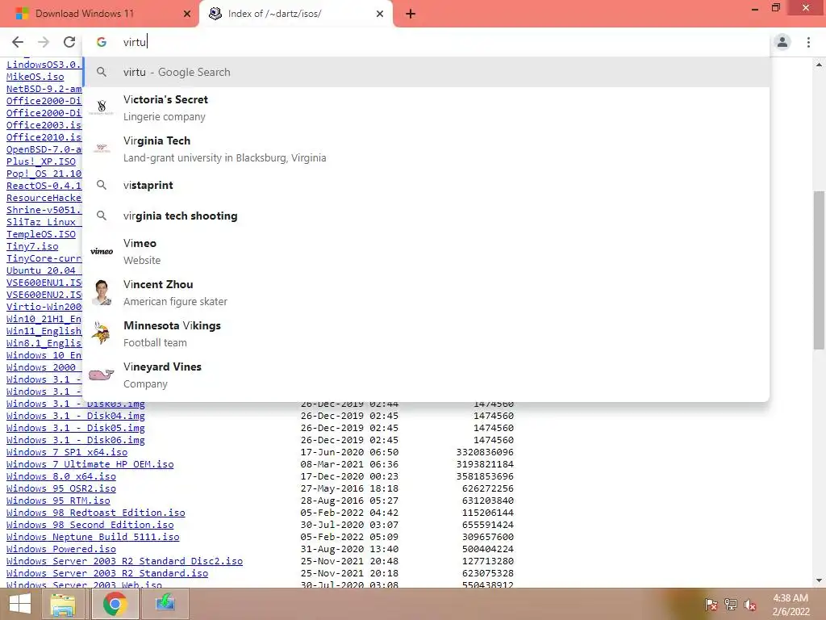Click the scrollbar down arrow
This screenshot has width=826, height=620.
[x=819, y=580]
